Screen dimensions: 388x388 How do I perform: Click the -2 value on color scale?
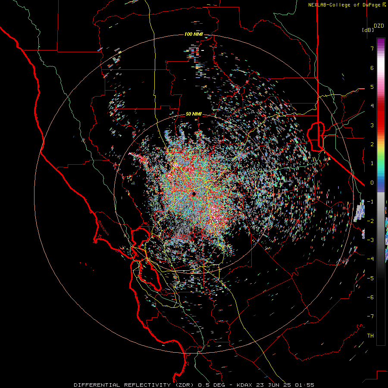coord(370,221)
